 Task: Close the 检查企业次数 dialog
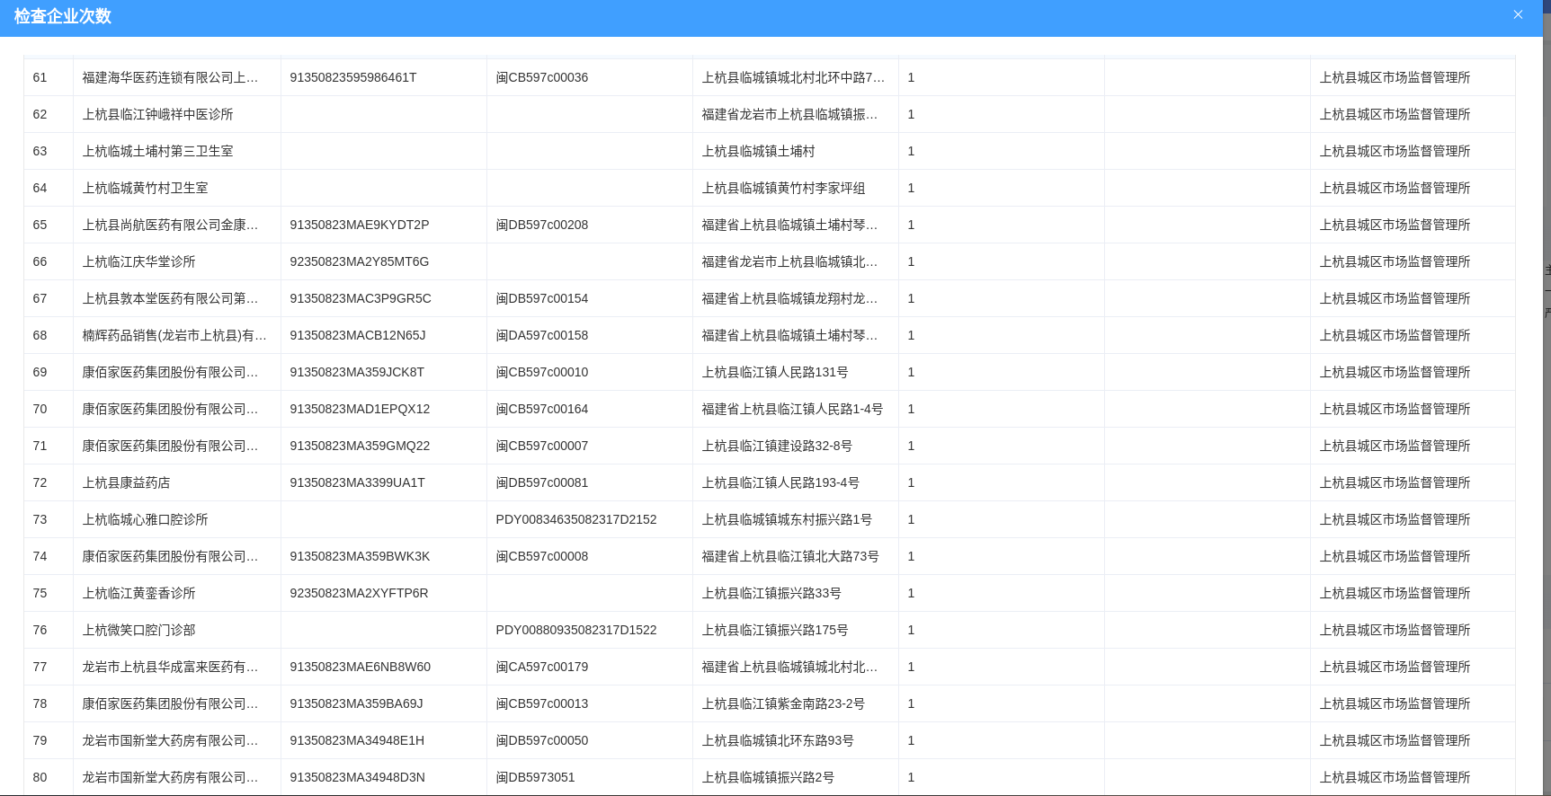pyautogui.click(x=1518, y=15)
